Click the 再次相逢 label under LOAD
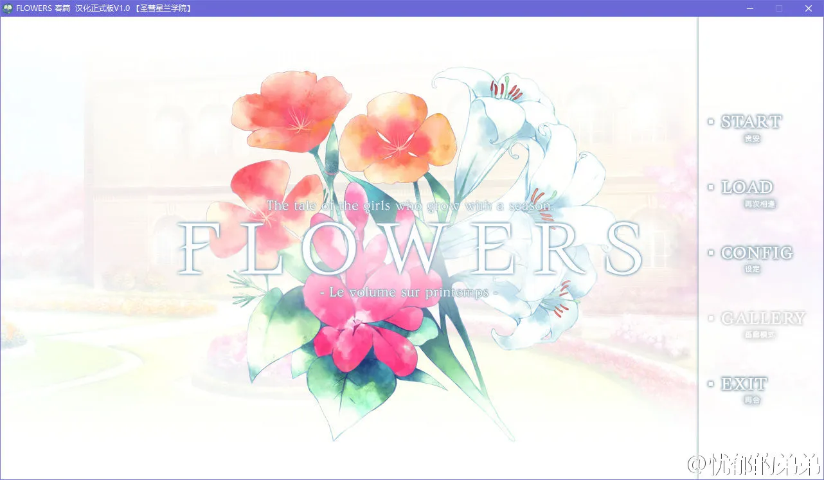The height and width of the screenshot is (480, 824). pos(761,203)
